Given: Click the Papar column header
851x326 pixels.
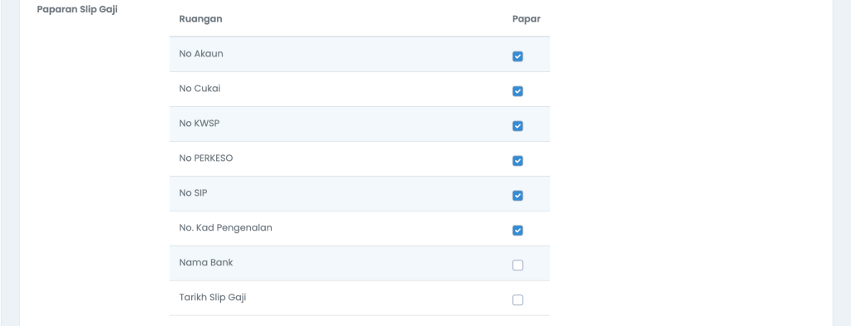Looking at the screenshot, I should (x=526, y=19).
